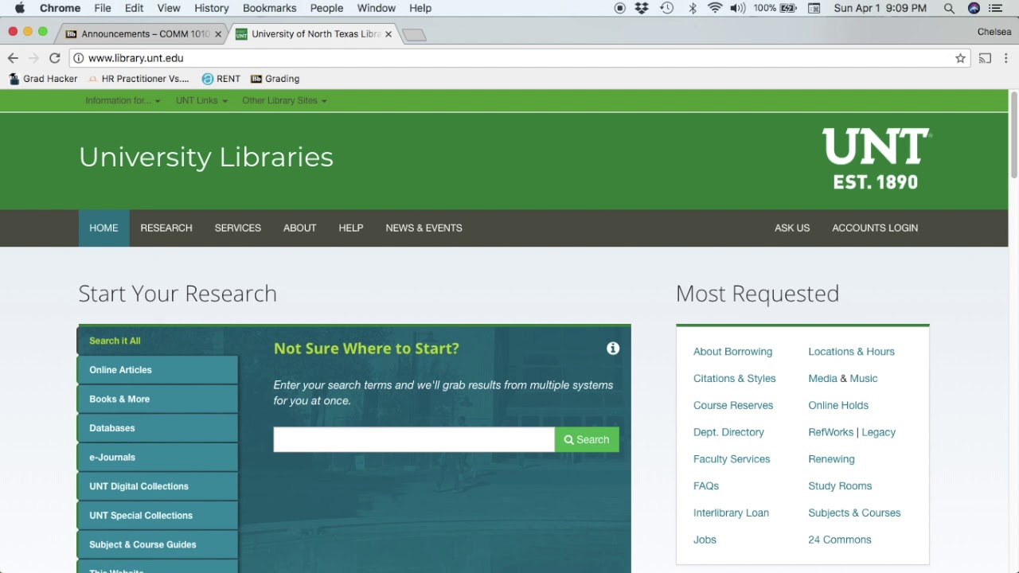Open the Grad Hacker bookmark
Screen dimensions: 1019x573
[x=43, y=79]
